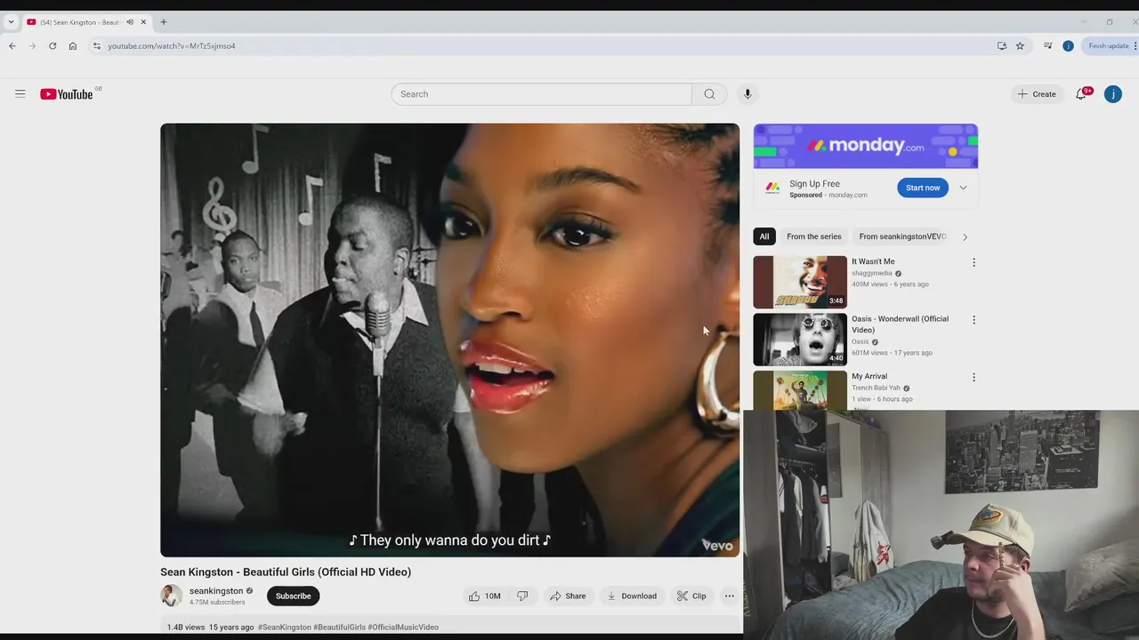
Task: Open the shaggymedia channel name
Action: [872, 274]
